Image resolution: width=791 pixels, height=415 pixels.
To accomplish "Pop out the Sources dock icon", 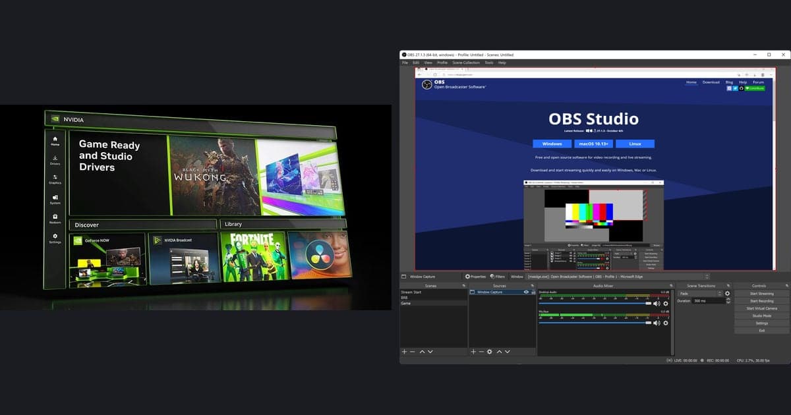I will [532, 286].
